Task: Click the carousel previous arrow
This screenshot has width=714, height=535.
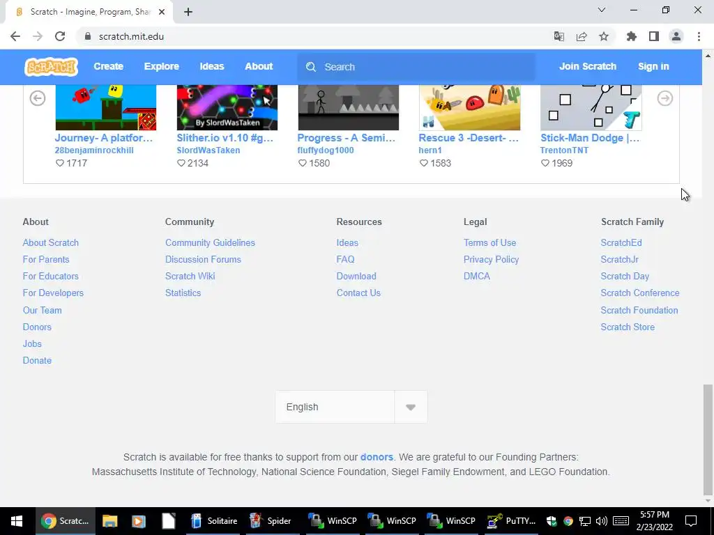Action: pos(38,98)
